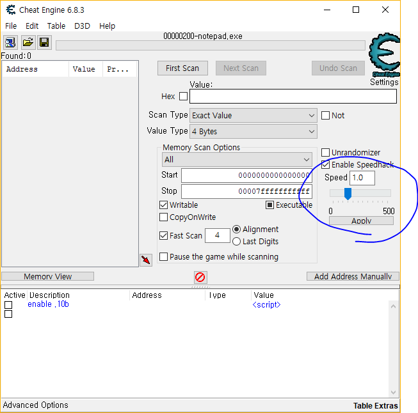The height and width of the screenshot is (413, 418).
Task: Clear address list with red no-entry icon
Action: (x=200, y=277)
